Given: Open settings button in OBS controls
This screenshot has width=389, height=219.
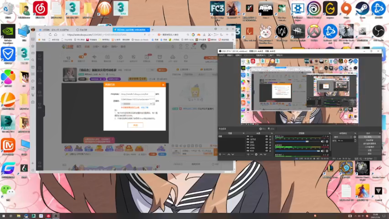Looking at the screenshot, I should coord(370,150).
